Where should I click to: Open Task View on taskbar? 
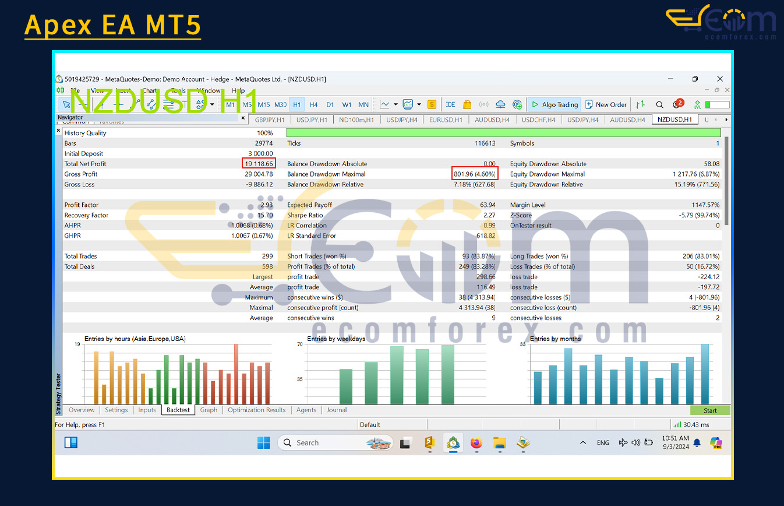tap(405, 443)
